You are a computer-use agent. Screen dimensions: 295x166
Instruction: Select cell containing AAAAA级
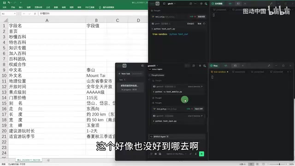pos(96,92)
